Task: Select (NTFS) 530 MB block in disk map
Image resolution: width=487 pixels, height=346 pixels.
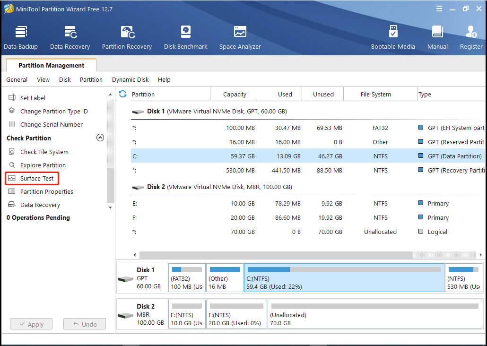Action: click(464, 277)
